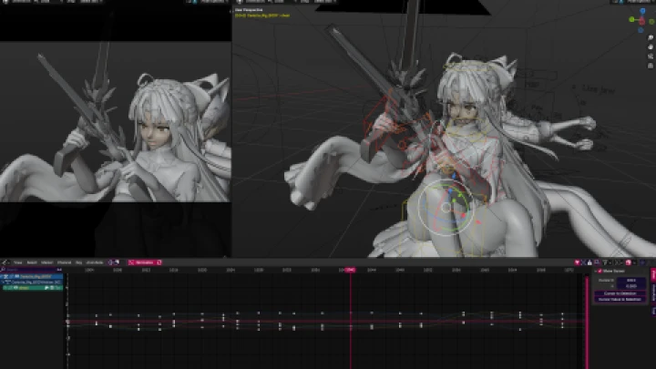
Task: Open the Select menu in Graph Editor
Action: [32, 262]
